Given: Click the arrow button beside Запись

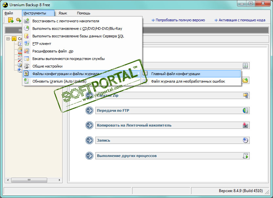Looking at the screenshot, I should coord(89,140).
